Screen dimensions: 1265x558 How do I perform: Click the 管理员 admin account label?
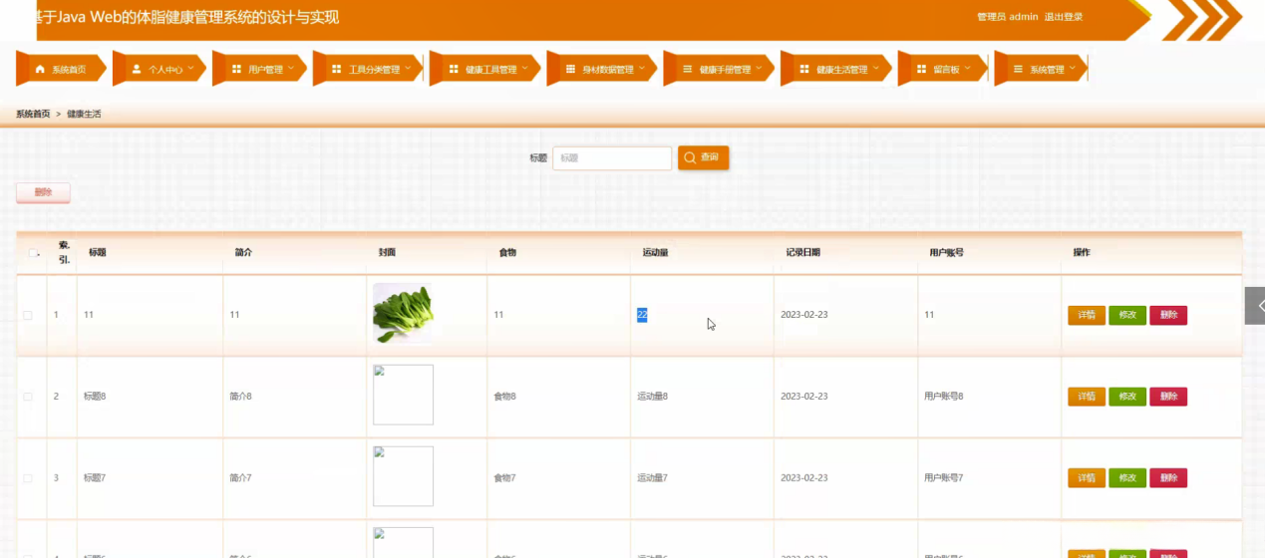(1008, 17)
